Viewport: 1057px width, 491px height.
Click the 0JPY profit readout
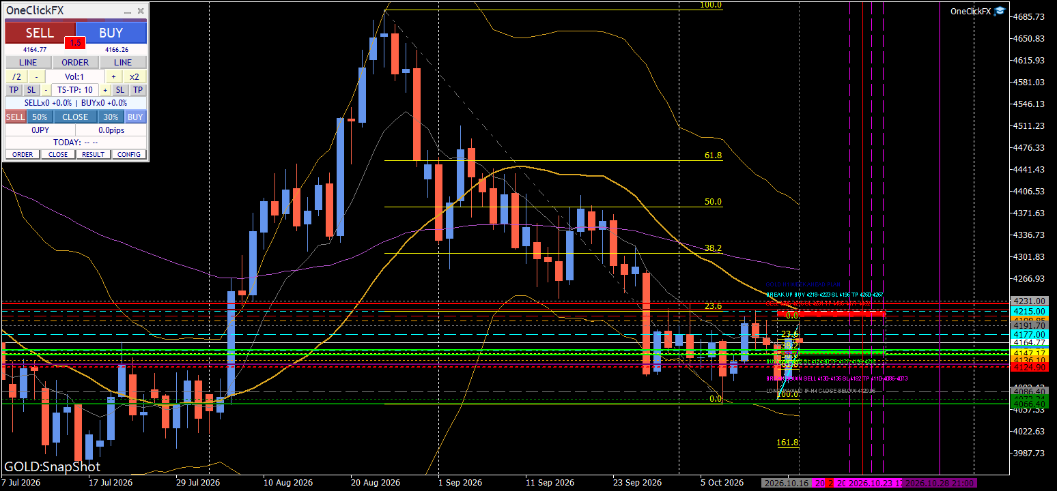40,130
